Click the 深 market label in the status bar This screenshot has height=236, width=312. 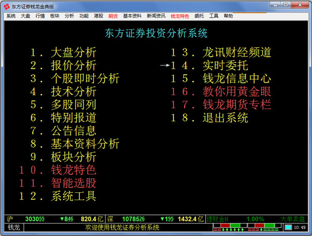click(x=110, y=219)
